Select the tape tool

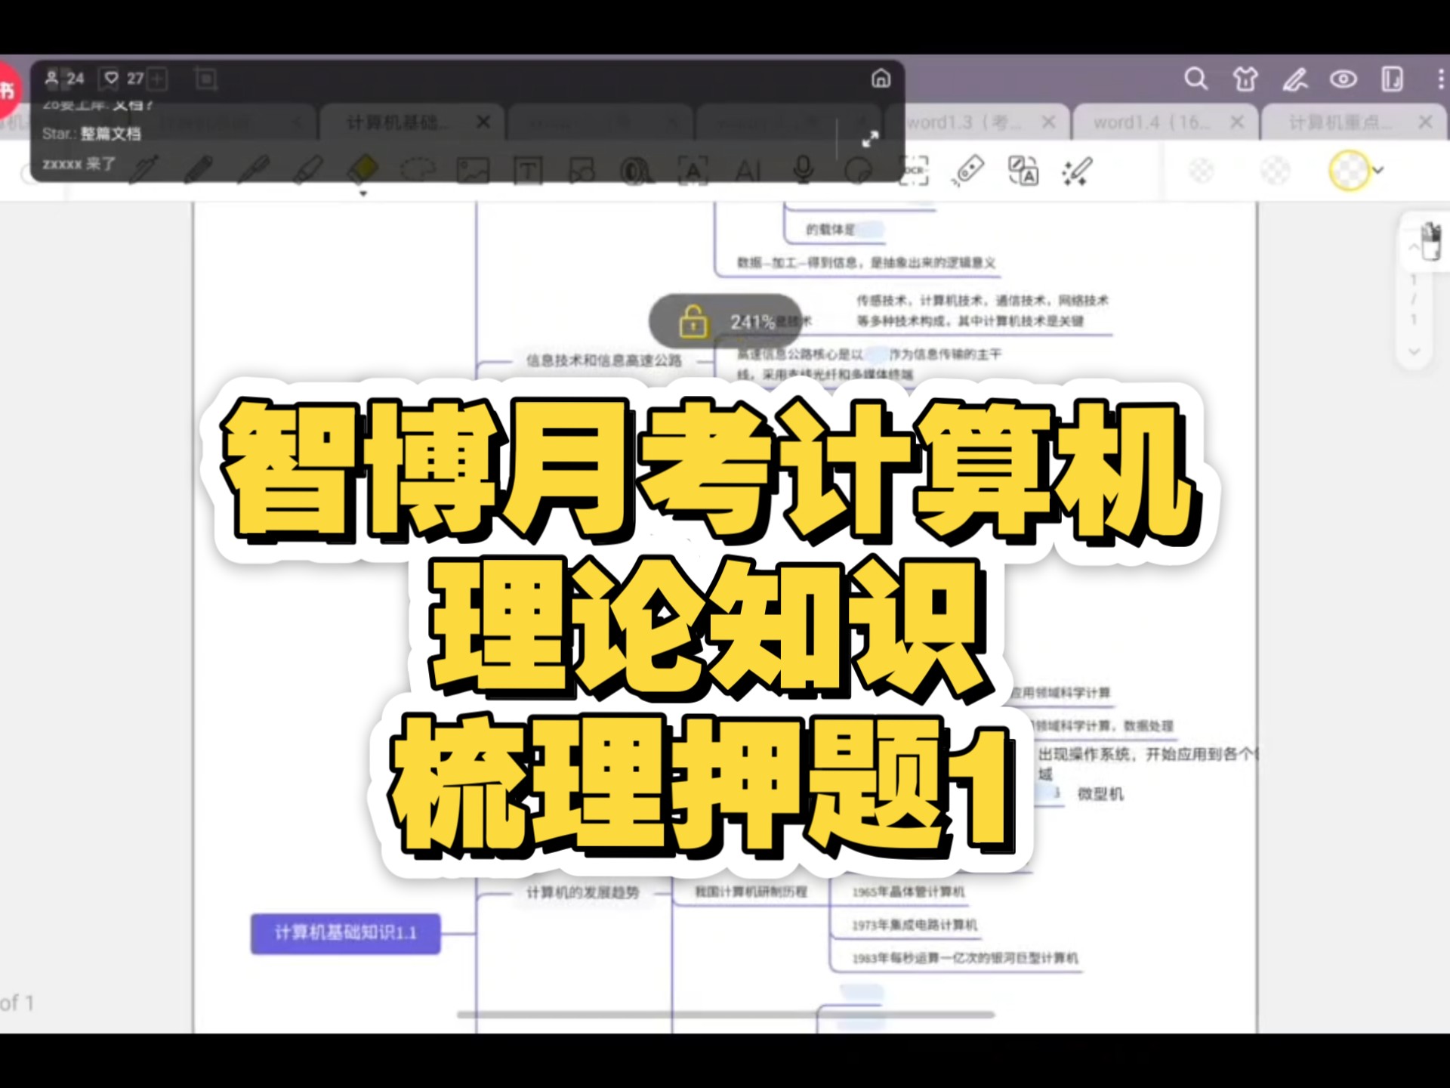pyautogui.click(x=637, y=171)
